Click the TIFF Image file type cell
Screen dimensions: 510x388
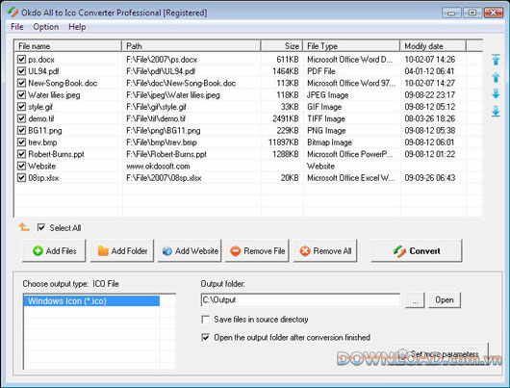326,118
